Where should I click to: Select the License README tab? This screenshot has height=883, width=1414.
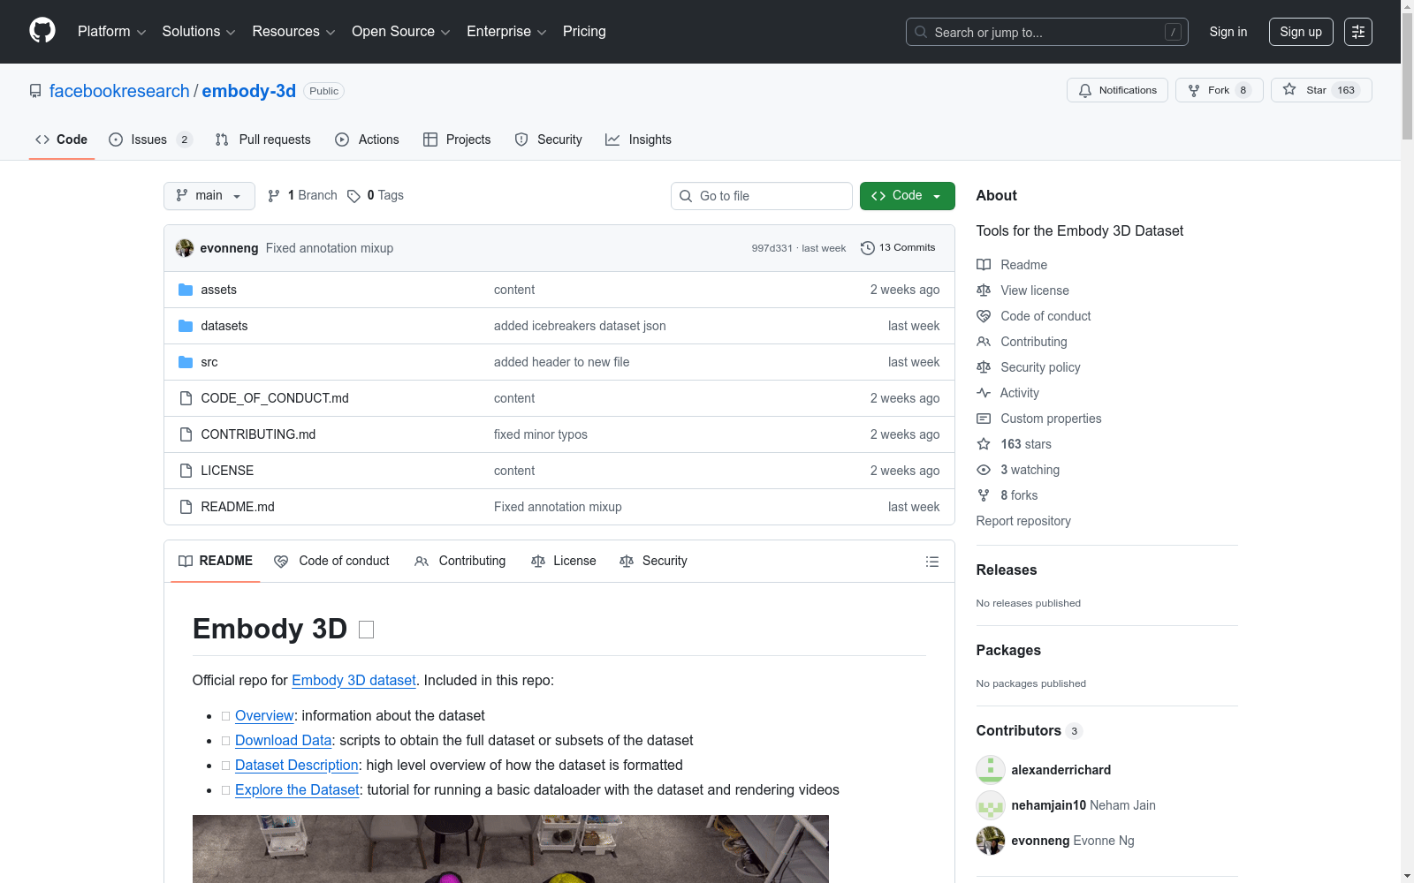click(x=564, y=562)
